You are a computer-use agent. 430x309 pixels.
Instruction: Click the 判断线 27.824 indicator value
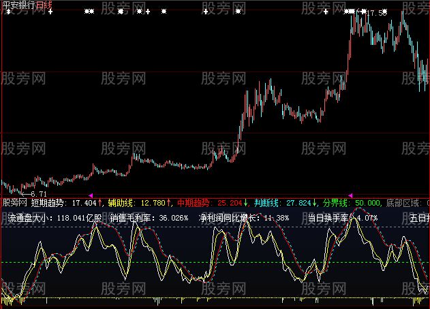(x=286, y=203)
